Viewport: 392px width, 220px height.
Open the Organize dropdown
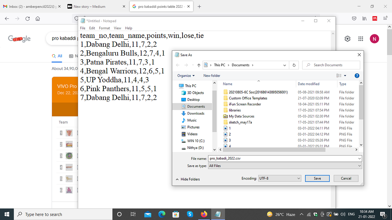[x=186, y=75]
